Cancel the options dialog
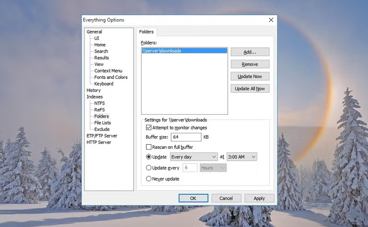 click(x=226, y=198)
